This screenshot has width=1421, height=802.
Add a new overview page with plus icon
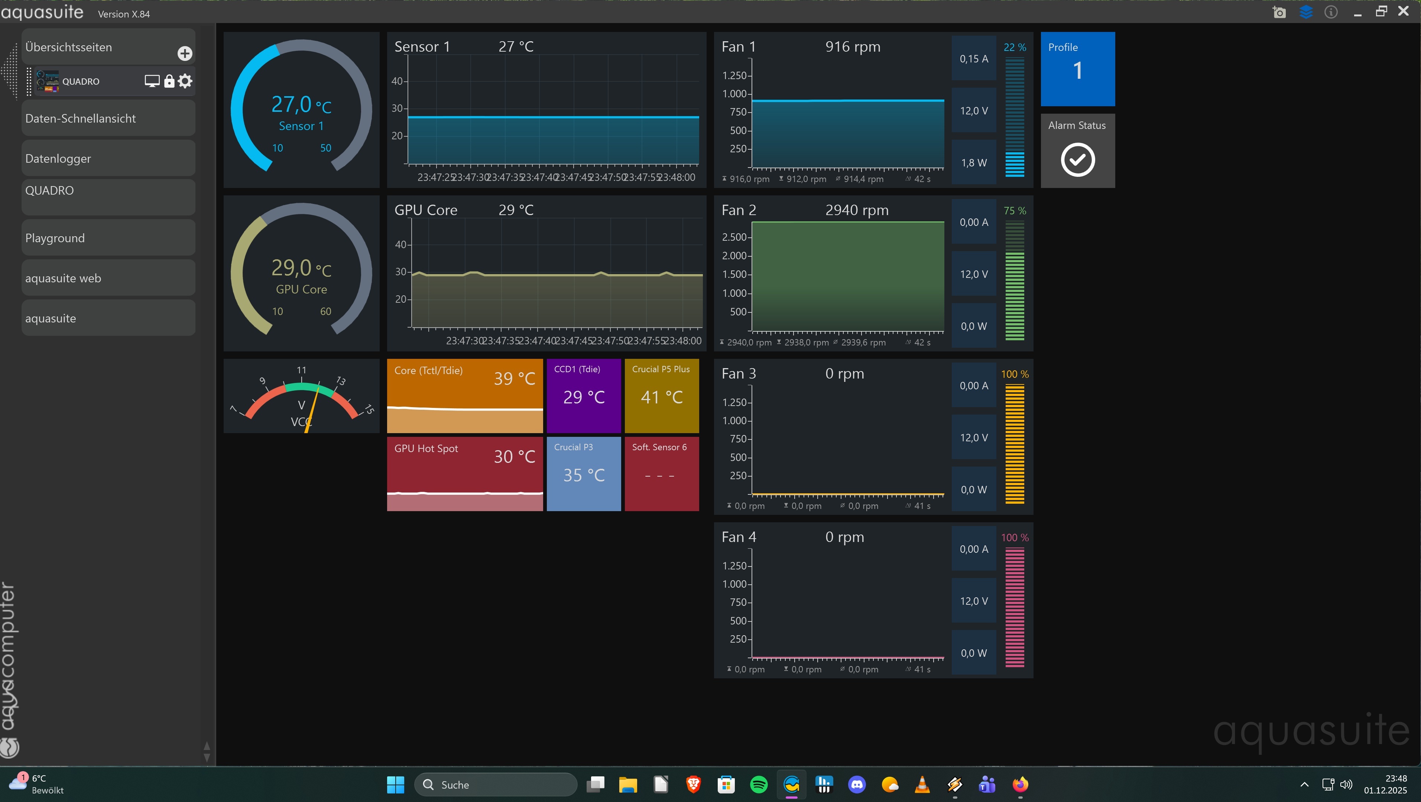tap(185, 53)
